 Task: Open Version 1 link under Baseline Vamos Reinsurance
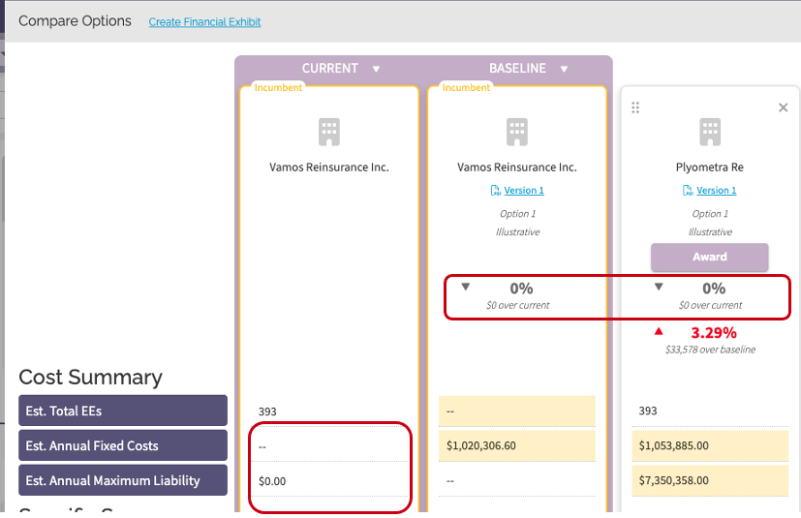524,190
